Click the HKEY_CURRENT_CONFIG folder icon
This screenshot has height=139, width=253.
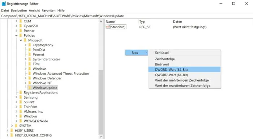tap(12, 135)
